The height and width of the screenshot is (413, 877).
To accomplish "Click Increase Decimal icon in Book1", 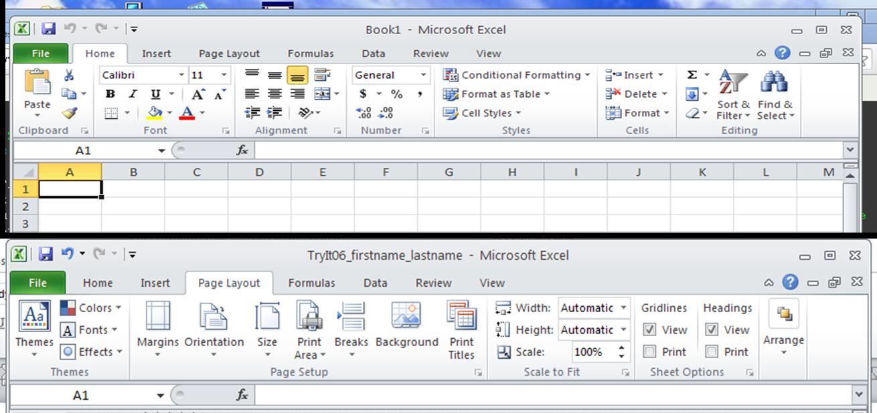I will [x=364, y=113].
